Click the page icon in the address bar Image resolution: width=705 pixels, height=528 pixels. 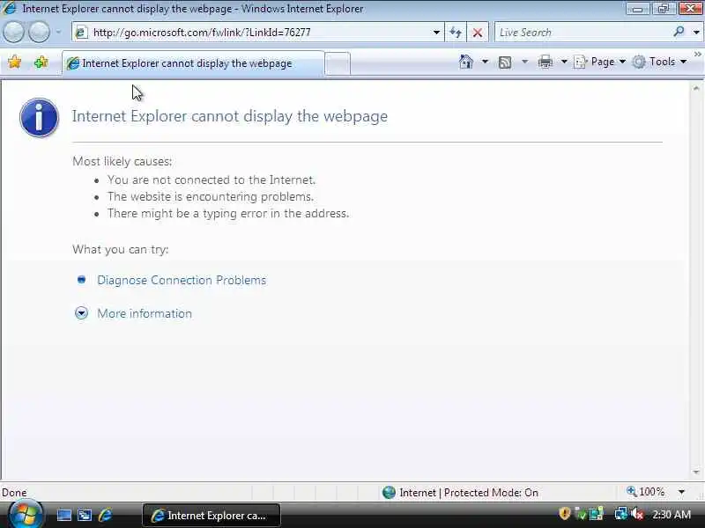(81, 33)
